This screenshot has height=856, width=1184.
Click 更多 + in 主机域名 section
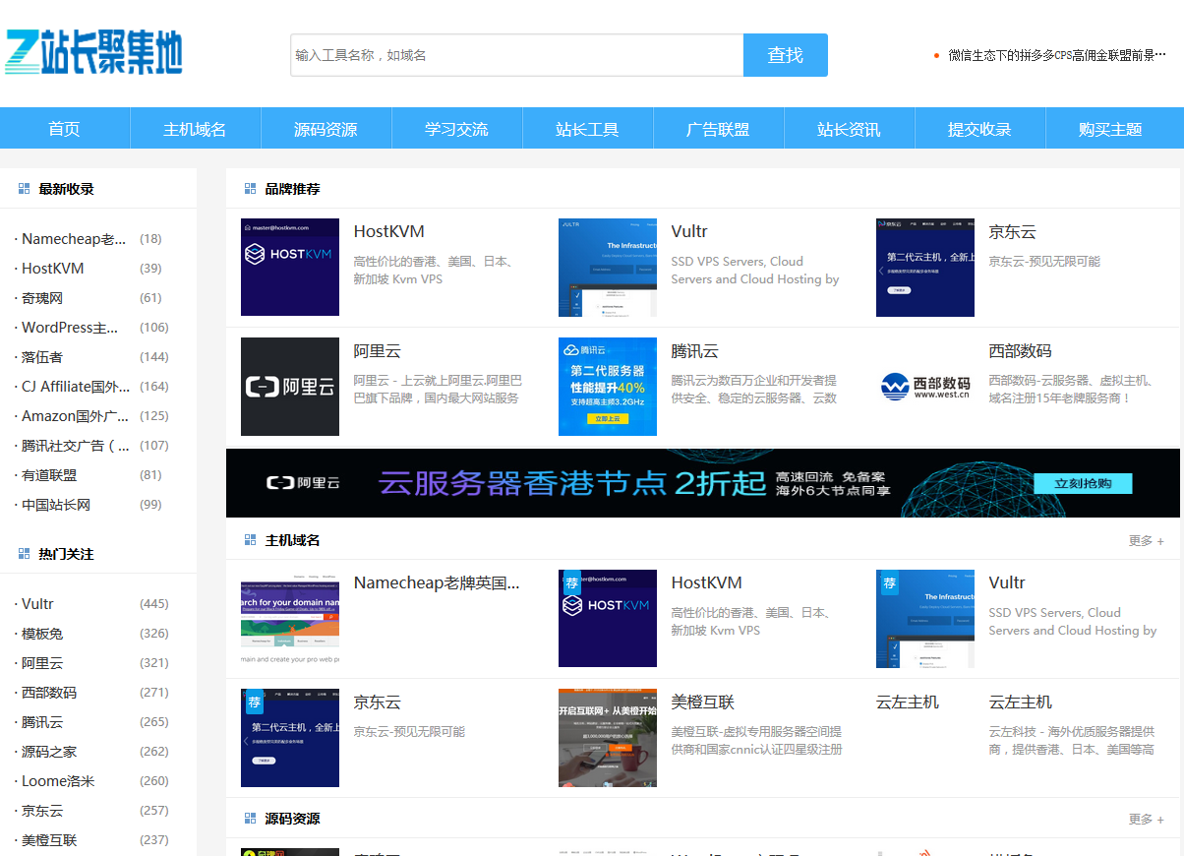click(1146, 541)
